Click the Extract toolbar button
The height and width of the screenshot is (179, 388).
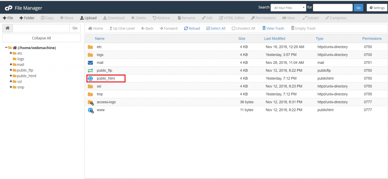tap(311, 18)
